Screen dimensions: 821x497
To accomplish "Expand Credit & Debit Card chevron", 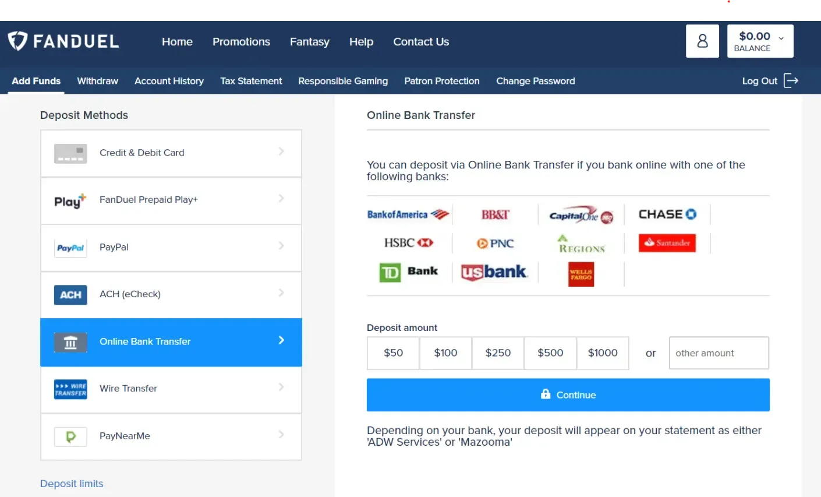I will coord(281,151).
